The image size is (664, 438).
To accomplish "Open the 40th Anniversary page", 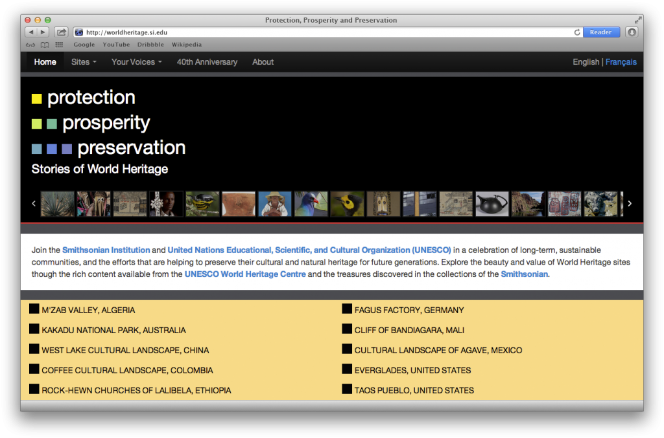I will pyautogui.click(x=207, y=62).
